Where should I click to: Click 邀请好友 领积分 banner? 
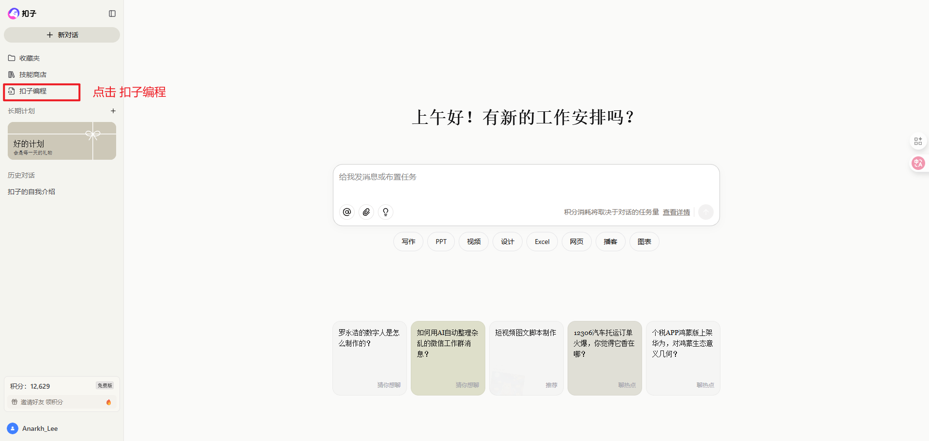click(x=62, y=402)
